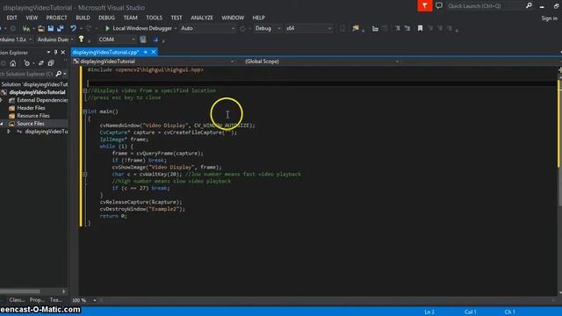
Task: Select the Header Files folder
Action: (32, 108)
